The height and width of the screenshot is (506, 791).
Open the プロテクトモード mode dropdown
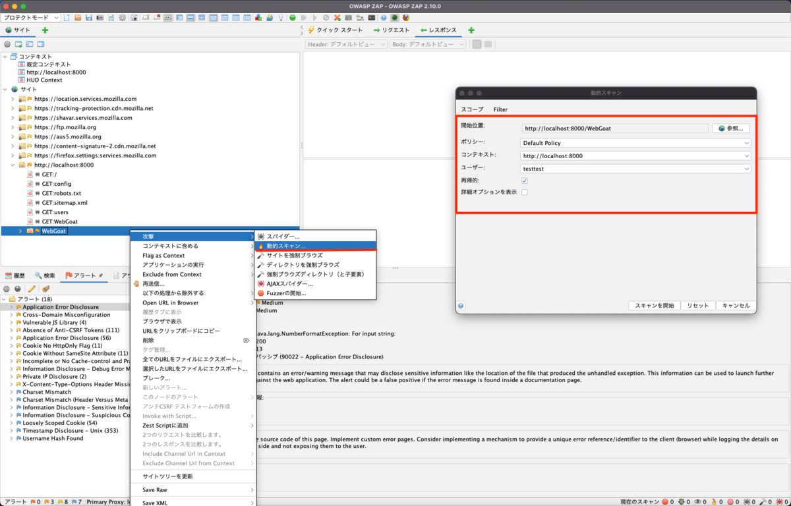31,18
